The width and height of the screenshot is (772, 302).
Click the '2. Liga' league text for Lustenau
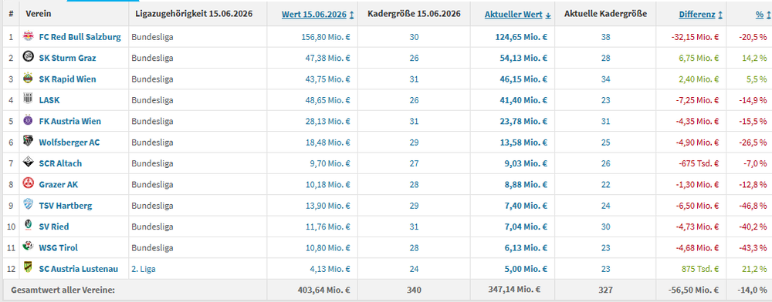(x=144, y=269)
